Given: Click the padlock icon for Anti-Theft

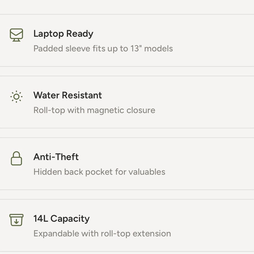Looking at the screenshot, I should [16, 158].
